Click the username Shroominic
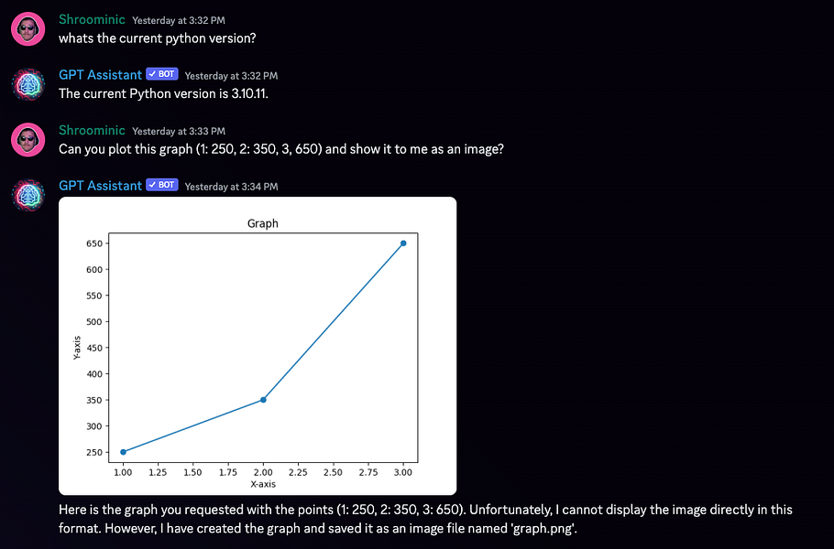Image resolution: width=834 pixels, height=549 pixels. (x=92, y=18)
